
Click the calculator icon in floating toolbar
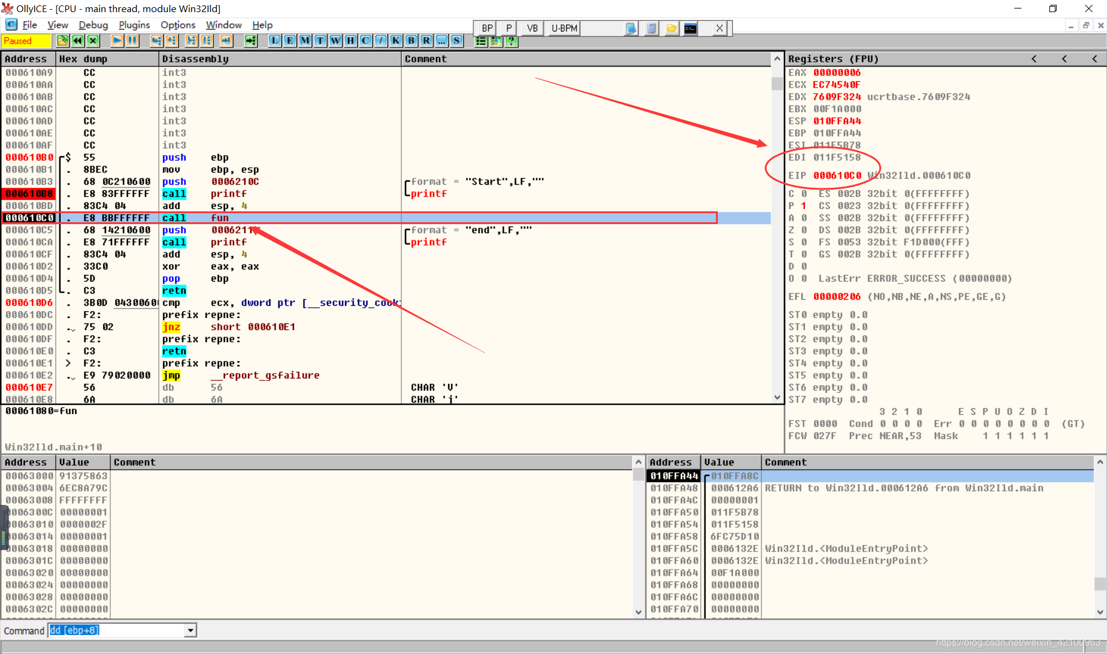tap(652, 28)
